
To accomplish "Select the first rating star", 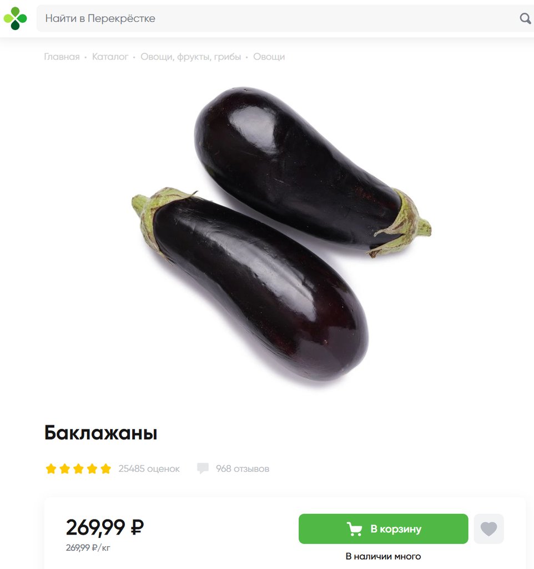I will (x=51, y=468).
